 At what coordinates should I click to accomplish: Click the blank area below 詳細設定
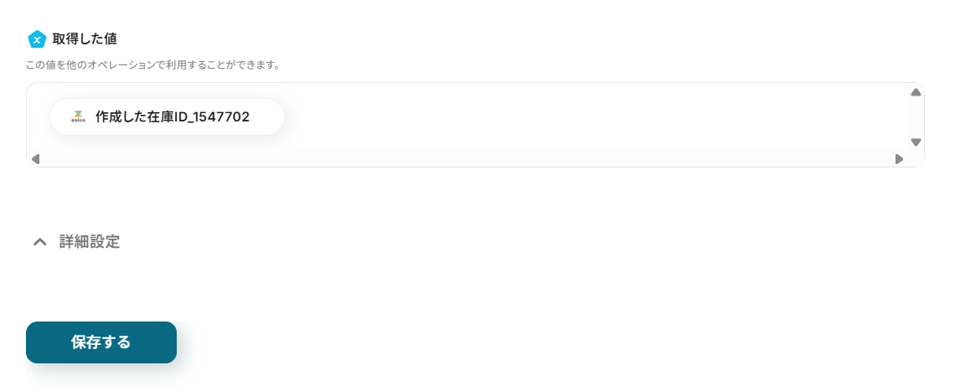pyautogui.click(x=475, y=283)
